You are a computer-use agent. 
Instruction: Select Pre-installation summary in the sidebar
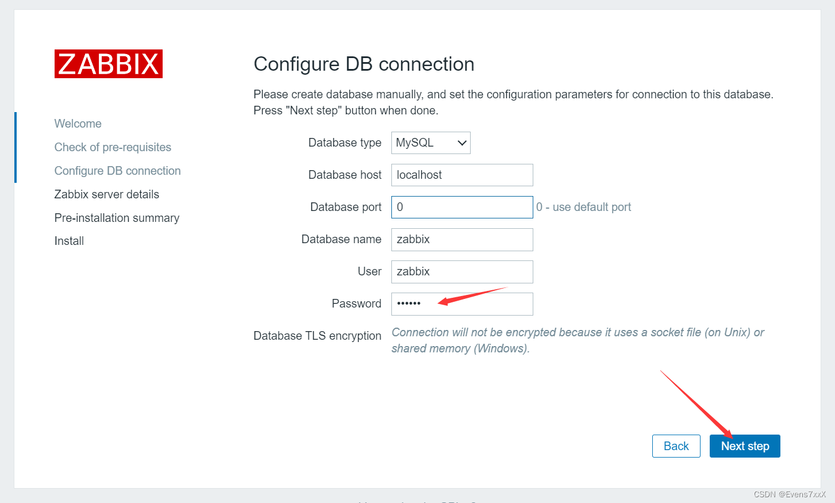point(117,217)
